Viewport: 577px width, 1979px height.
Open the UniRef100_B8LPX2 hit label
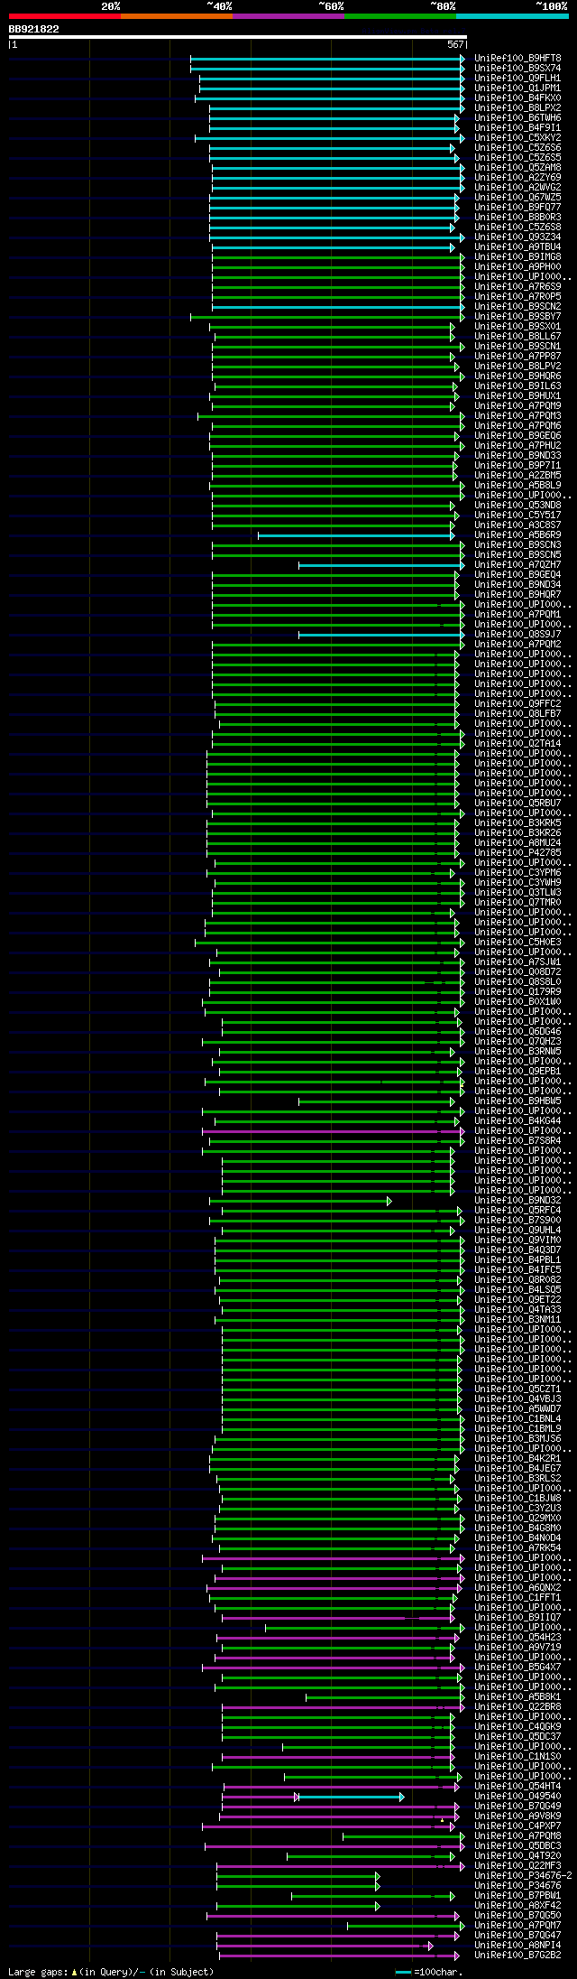pyautogui.click(x=517, y=107)
